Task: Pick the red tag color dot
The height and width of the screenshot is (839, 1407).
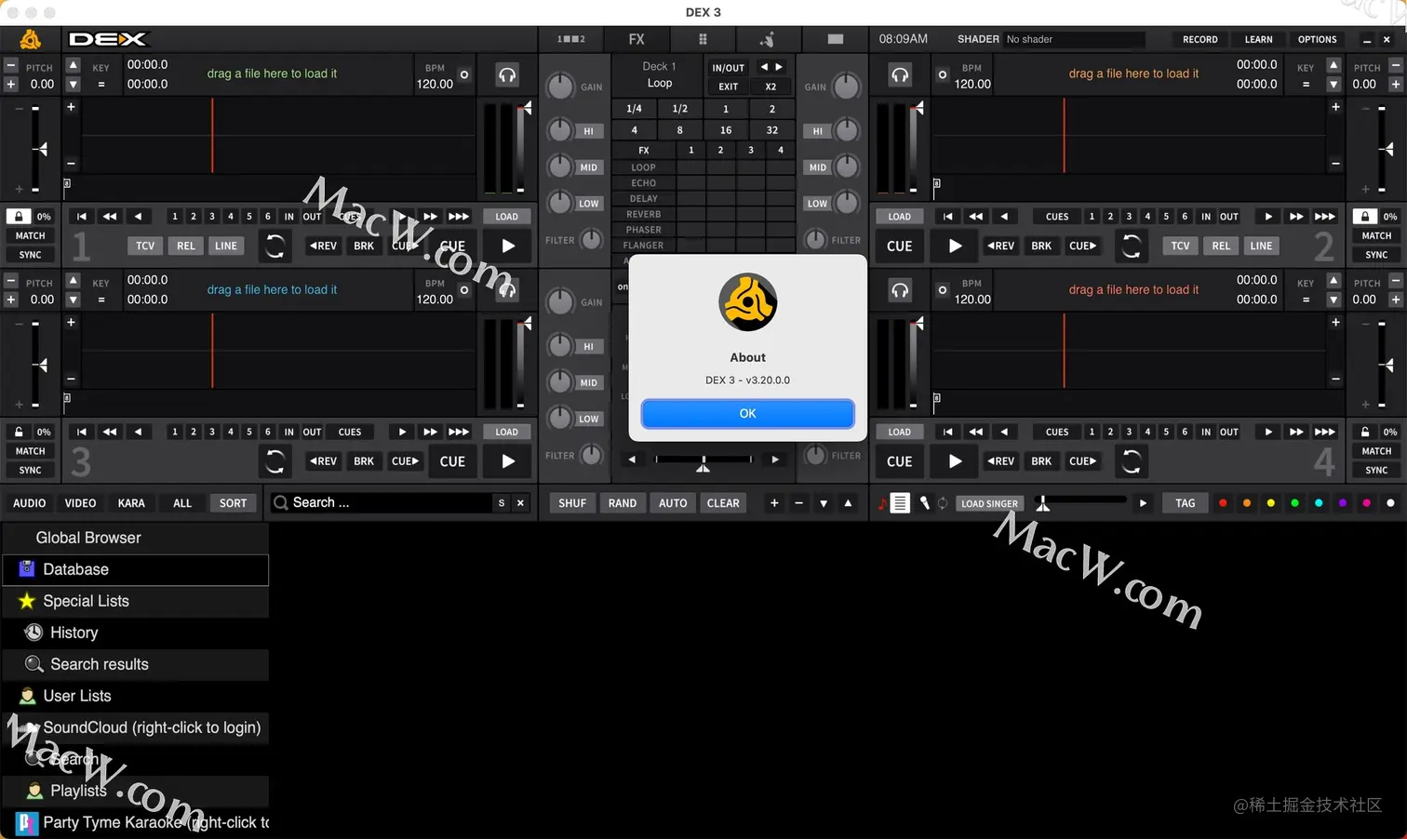Action: point(1223,503)
